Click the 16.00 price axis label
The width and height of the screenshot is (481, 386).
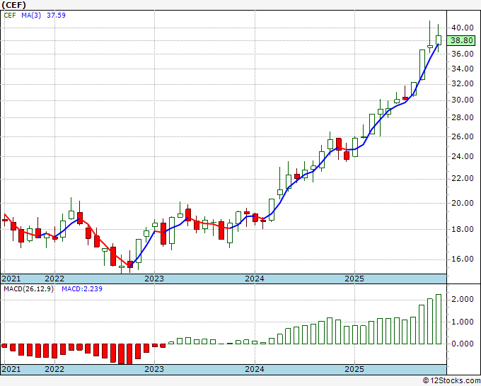463,259
